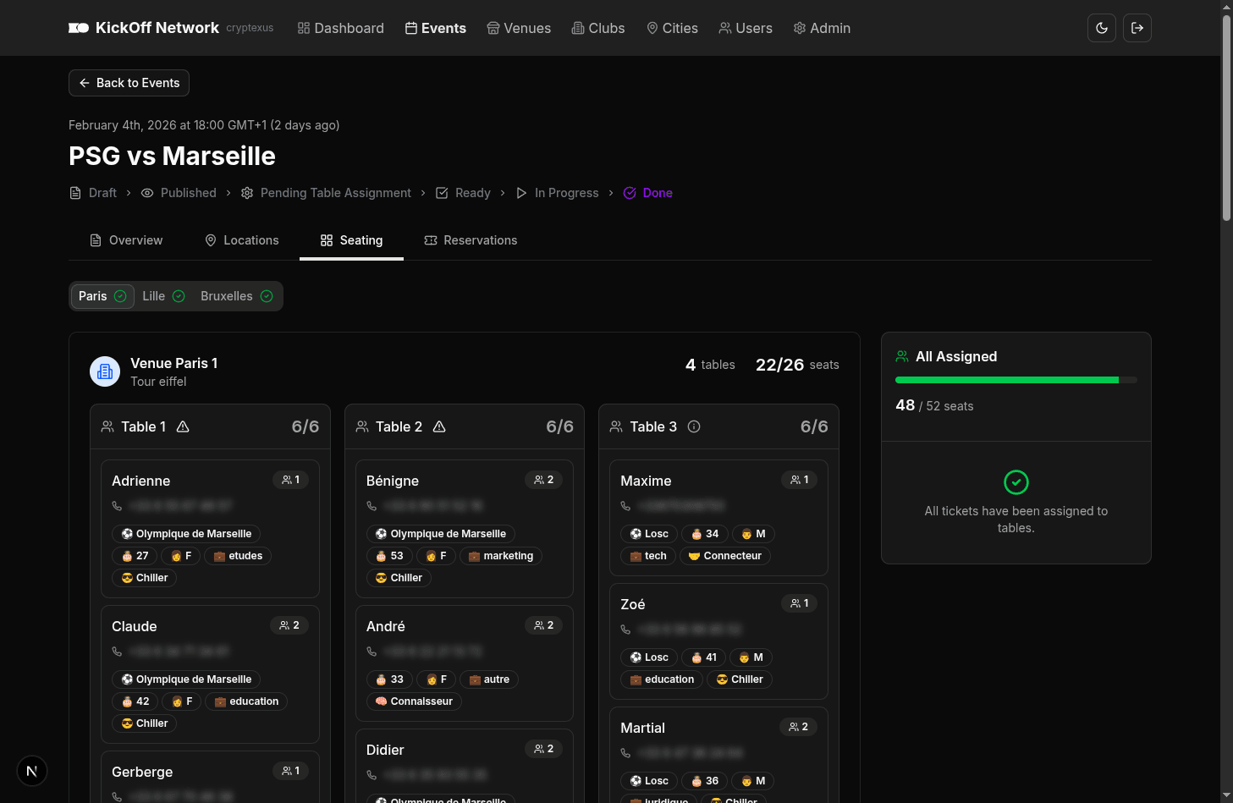Viewport: 1233px width, 803px height.
Task: Click the guest count badge on André's card
Action: [544, 625]
